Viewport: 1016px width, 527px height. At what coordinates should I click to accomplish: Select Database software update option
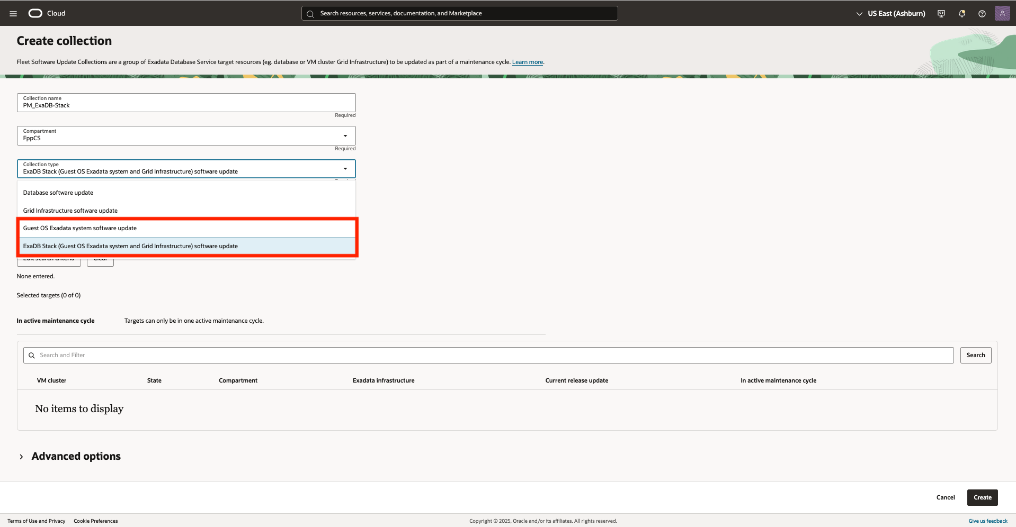pyautogui.click(x=186, y=193)
